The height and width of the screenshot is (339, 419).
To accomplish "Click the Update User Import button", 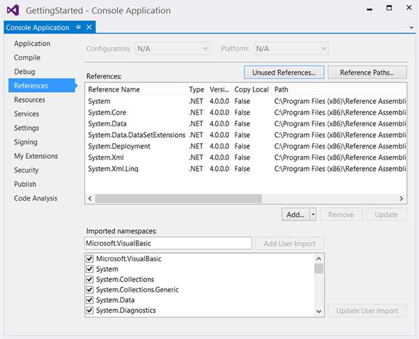I will tap(367, 310).
